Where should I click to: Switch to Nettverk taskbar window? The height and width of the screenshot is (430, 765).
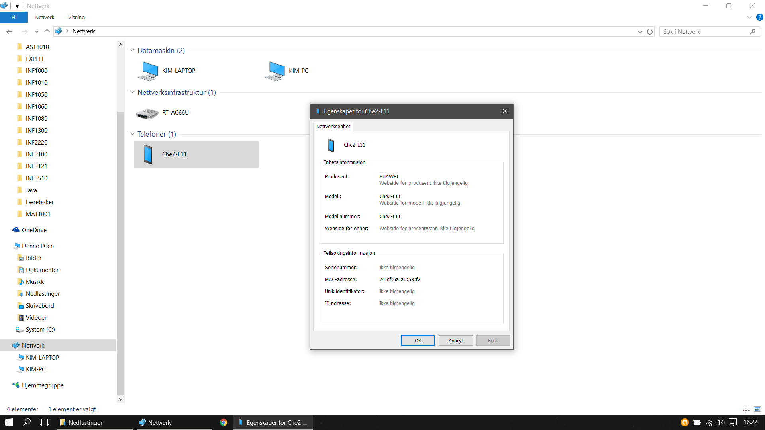coord(175,422)
